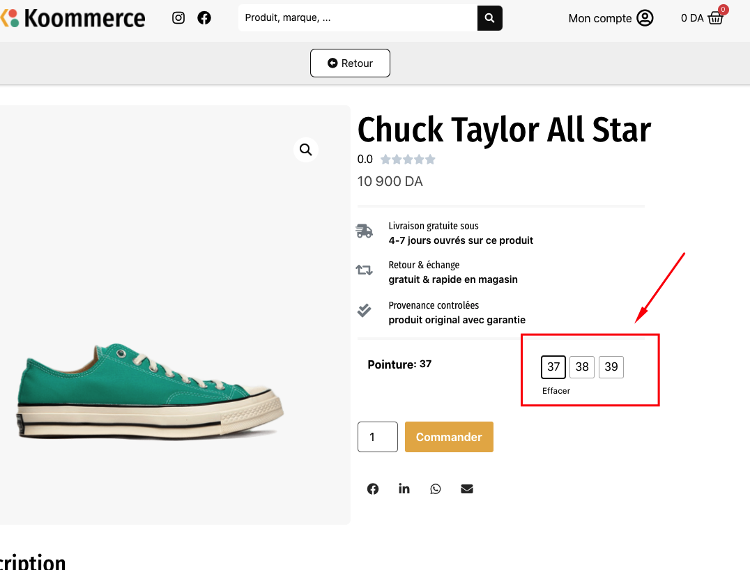Click the quantity input field
Viewport: 750px width, 570px height.
coord(377,437)
